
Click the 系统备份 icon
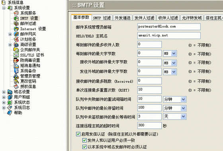click(16, 71)
